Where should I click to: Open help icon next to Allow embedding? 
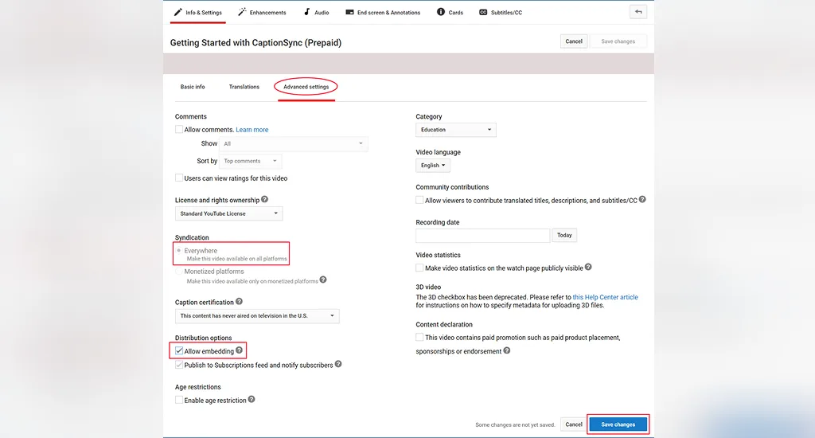239,350
